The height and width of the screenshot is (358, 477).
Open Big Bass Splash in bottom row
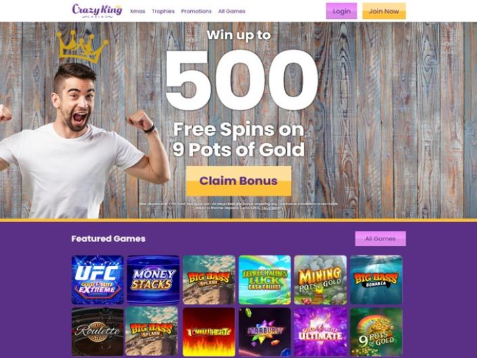point(152,332)
